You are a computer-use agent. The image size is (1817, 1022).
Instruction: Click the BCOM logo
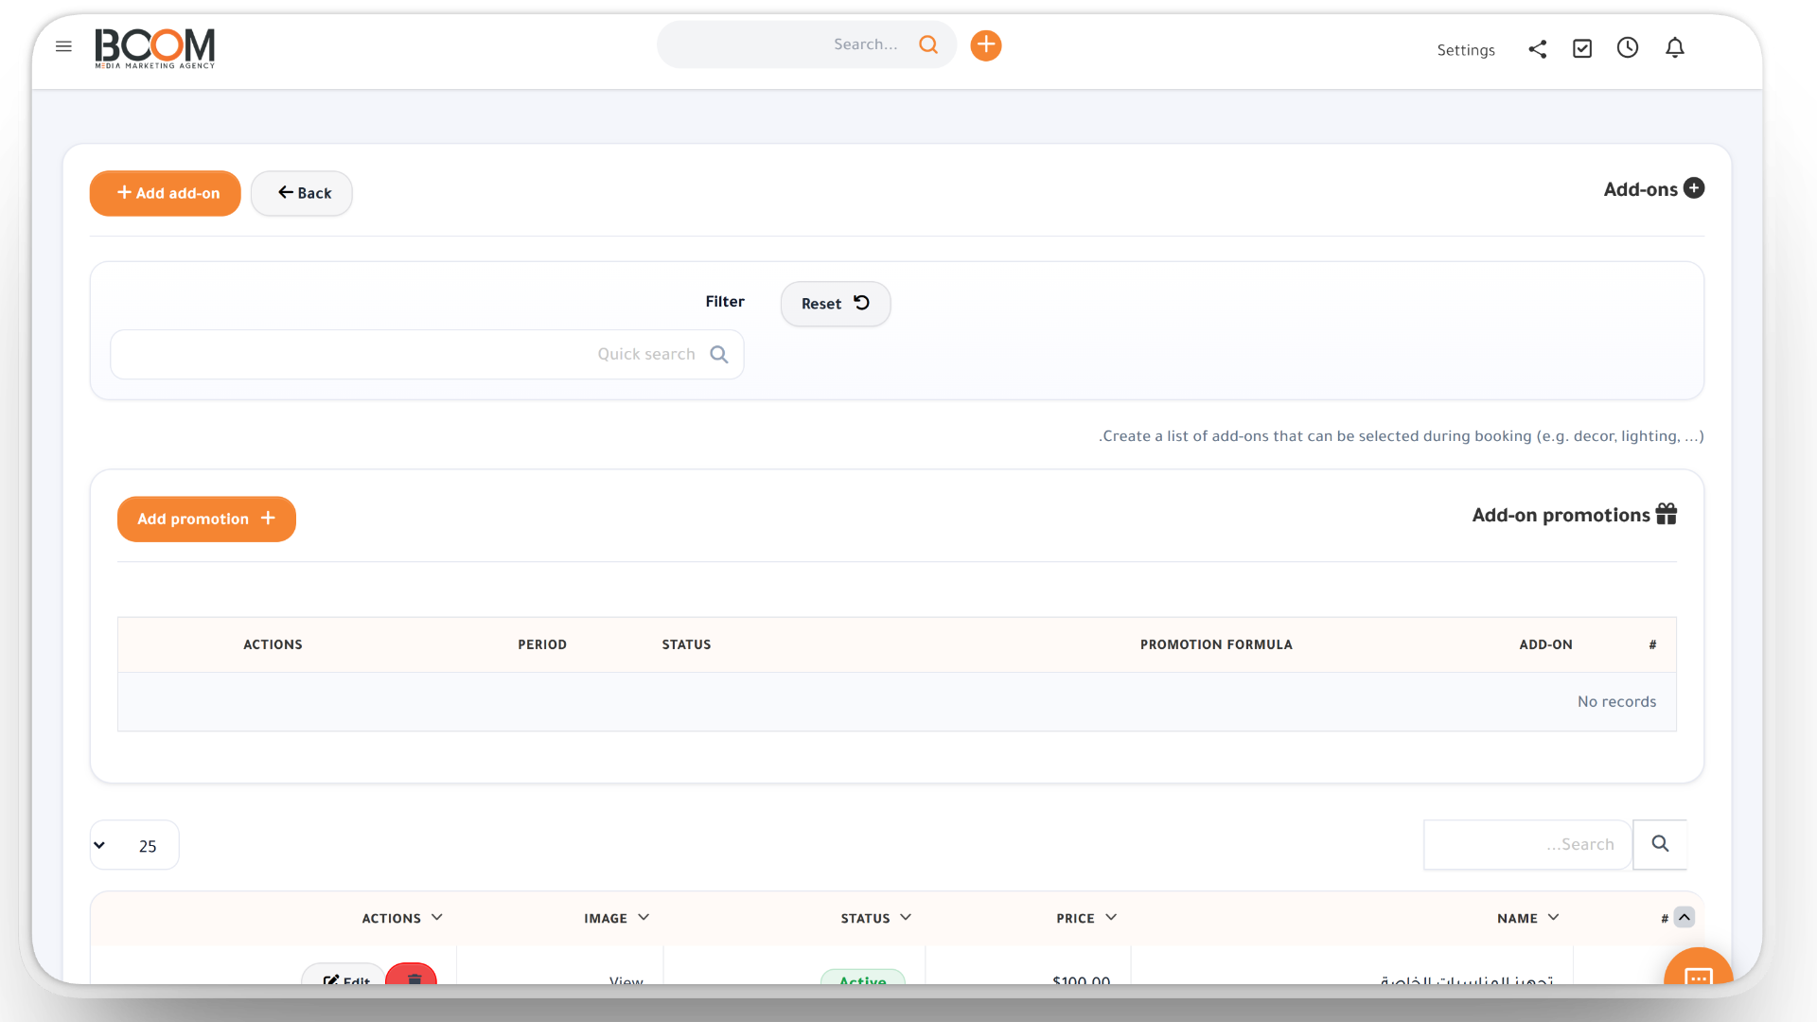155,47
